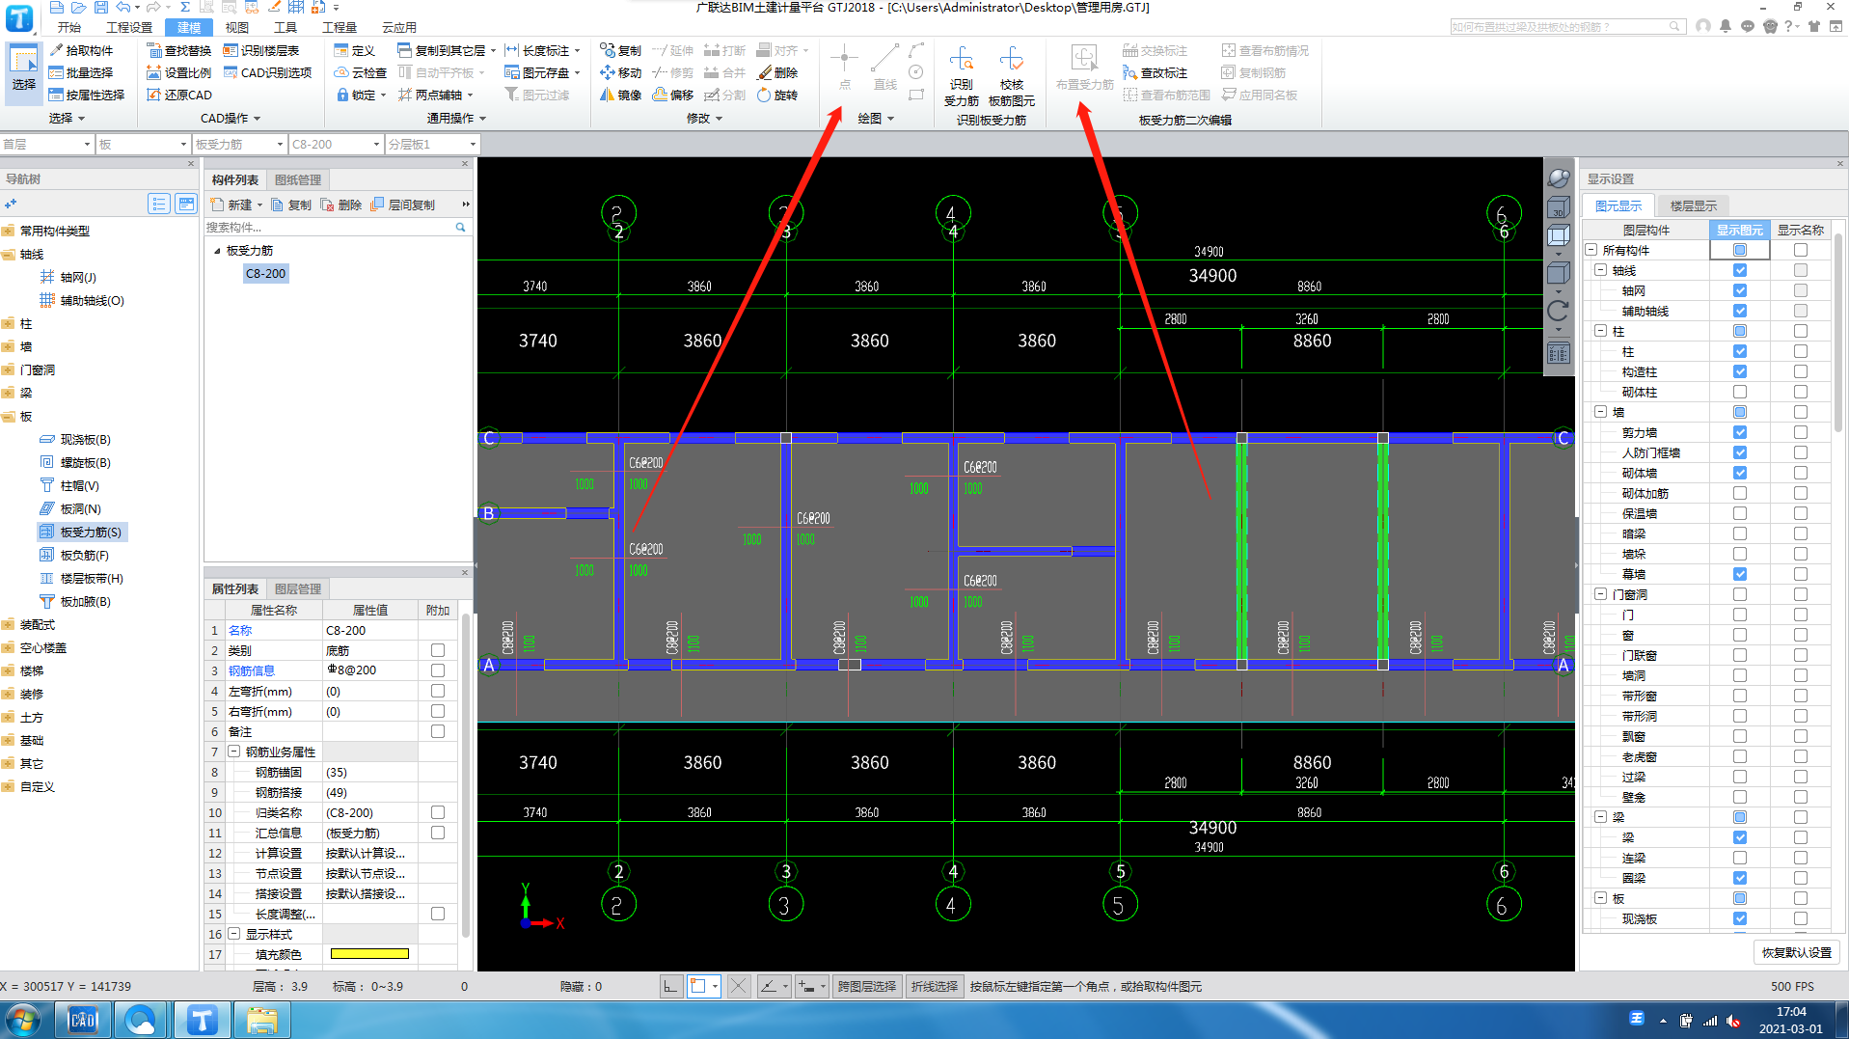This screenshot has height=1039, width=1849.
Task: Click 新建 in component list toolbar
Action: pyautogui.click(x=236, y=205)
